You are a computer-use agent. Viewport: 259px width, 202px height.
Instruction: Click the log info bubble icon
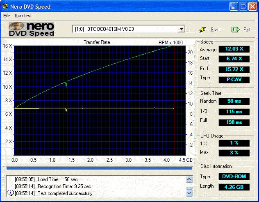pyautogui.click(x=11, y=193)
